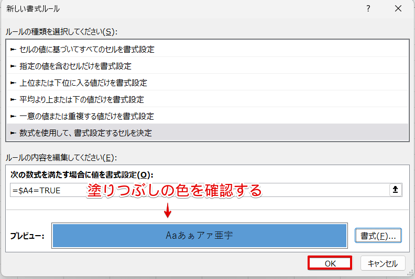Viewport: 415px width, 279px height.
Task: Click the range-selector collapse icon beside the formula field
Action: coord(395,190)
